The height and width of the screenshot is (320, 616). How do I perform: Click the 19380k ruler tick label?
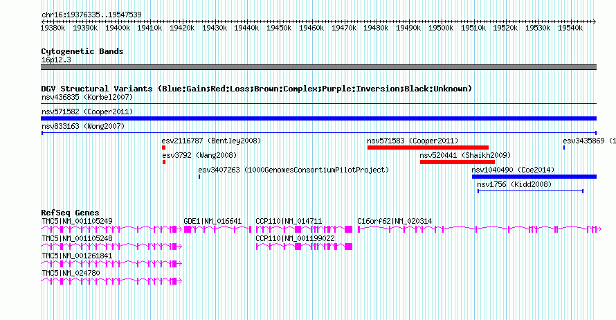click(x=53, y=28)
